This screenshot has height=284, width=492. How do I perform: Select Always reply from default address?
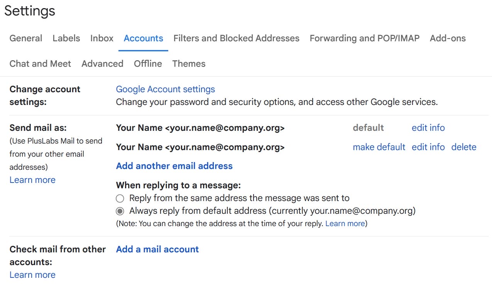pyautogui.click(x=120, y=211)
